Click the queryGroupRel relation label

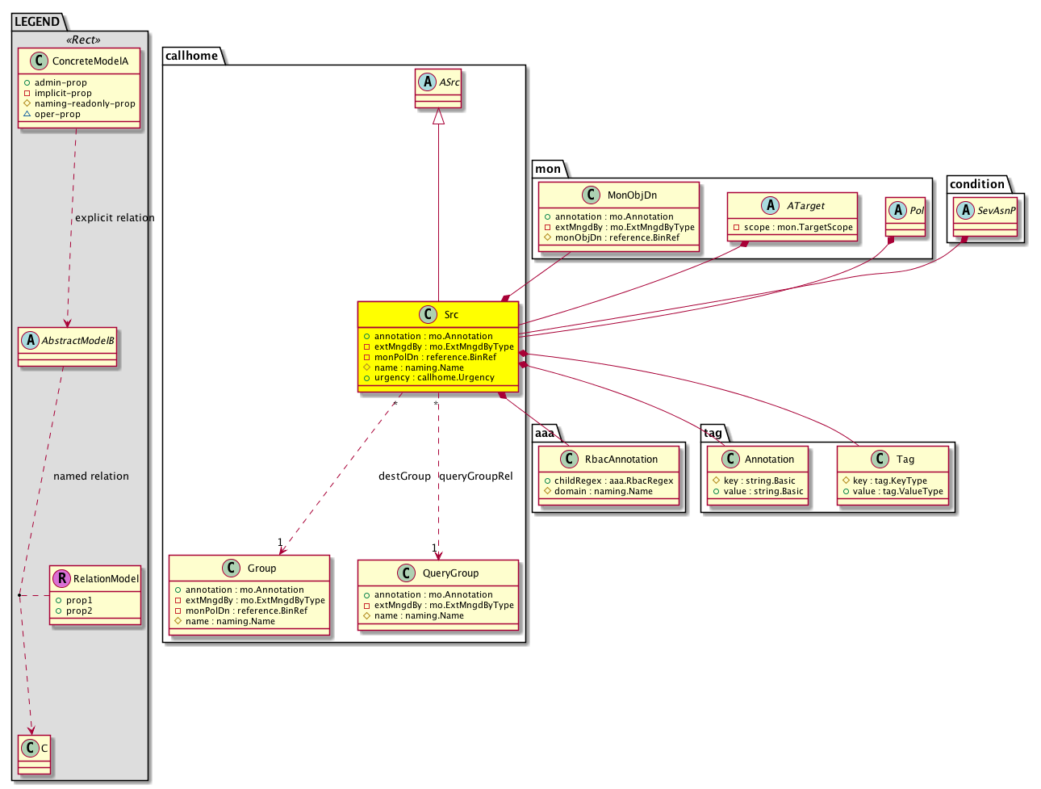pyautogui.click(x=476, y=476)
